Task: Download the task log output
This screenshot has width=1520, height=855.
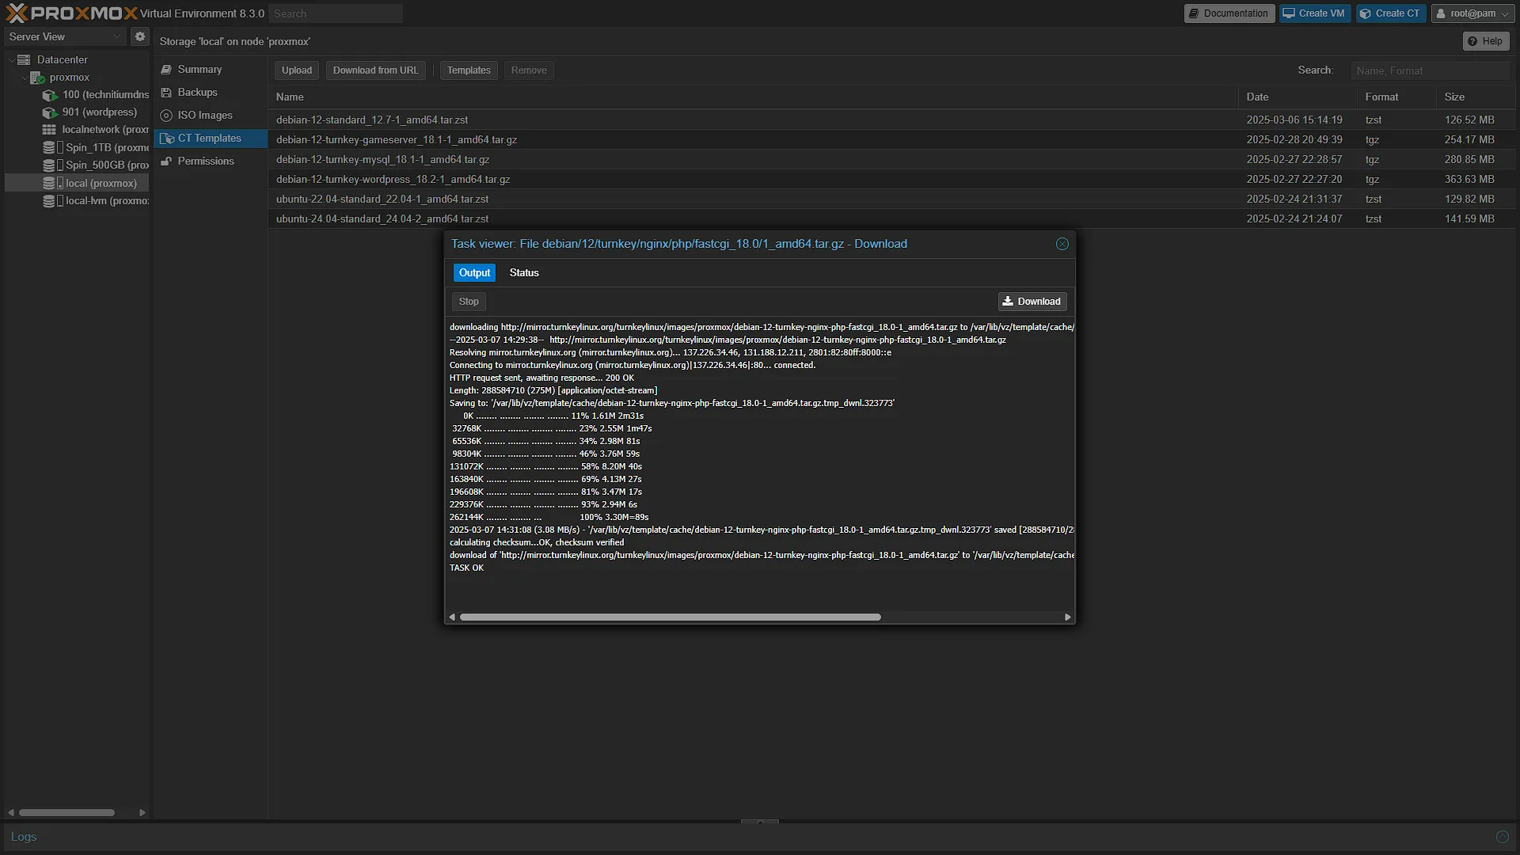Action: click(x=1032, y=302)
